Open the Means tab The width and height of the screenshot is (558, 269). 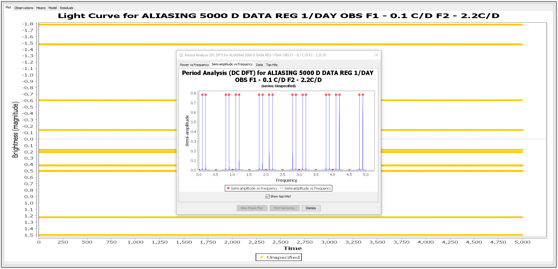[x=41, y=8]
